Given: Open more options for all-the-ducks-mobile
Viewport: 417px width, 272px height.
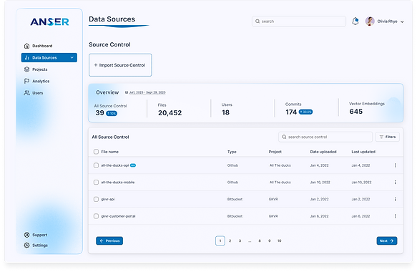Looking at the screenshot, I should point(396,182).
